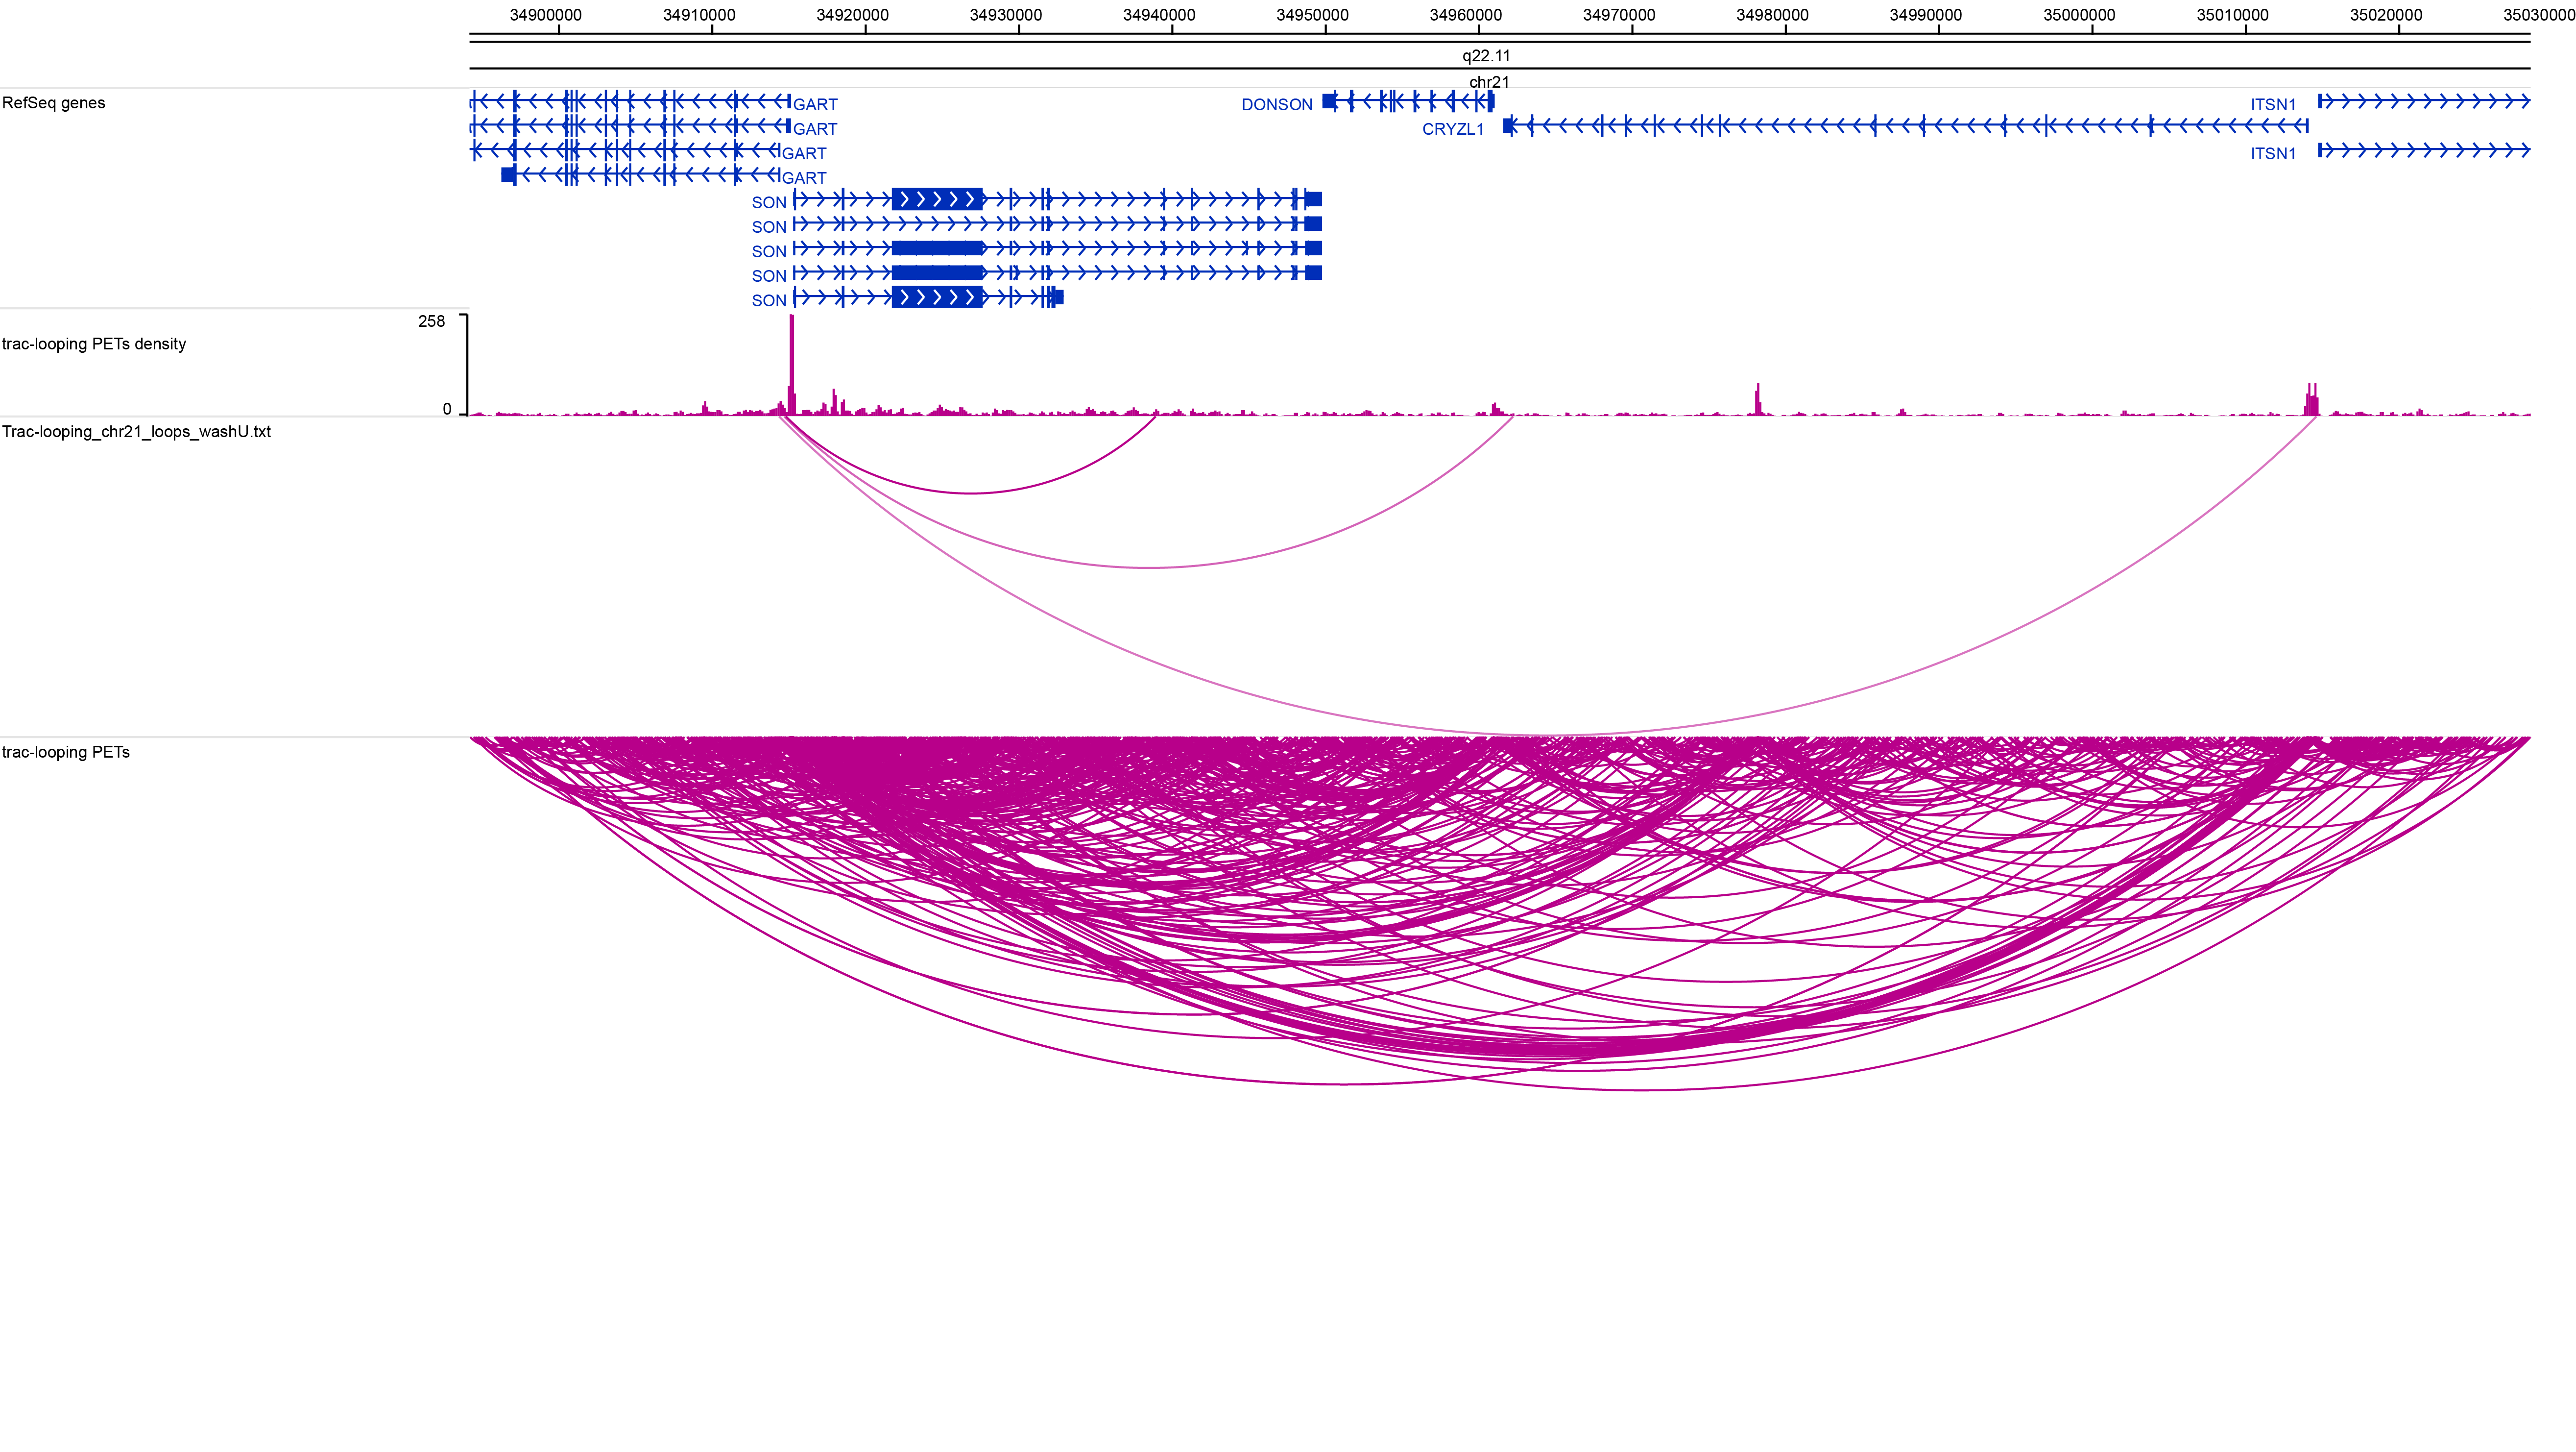Click the 35000000 ruler coordinate
2576x1452 pixels.
pos(2079,15)
